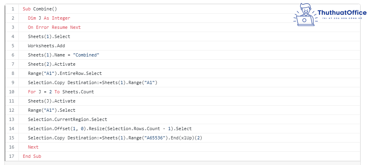Screen dimensions: 370x165
Task: Click line number 1 in the gutter
Action: point(13,9)
